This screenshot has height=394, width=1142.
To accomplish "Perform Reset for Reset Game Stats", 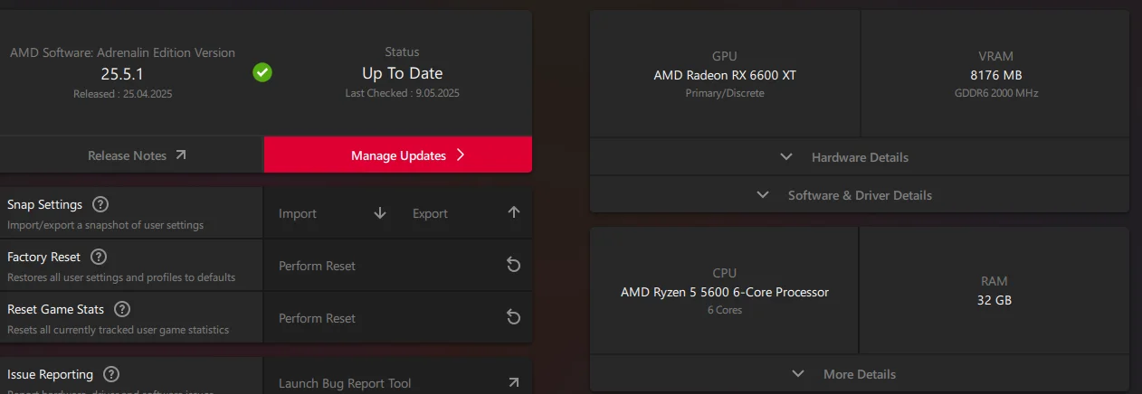I will coord(317,318).
